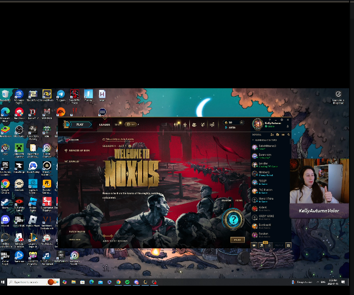This screenshot has width=354, height=295.
Task: Switch to the TFT tab
Action: (117, 124)
